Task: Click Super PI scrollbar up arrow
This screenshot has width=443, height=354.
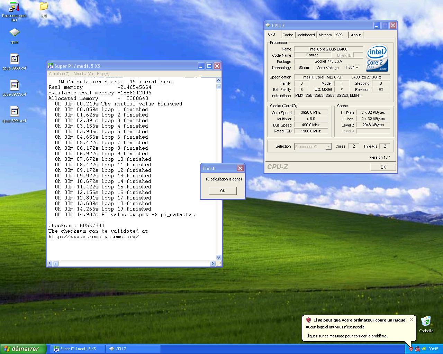Action: pos(218,80)
